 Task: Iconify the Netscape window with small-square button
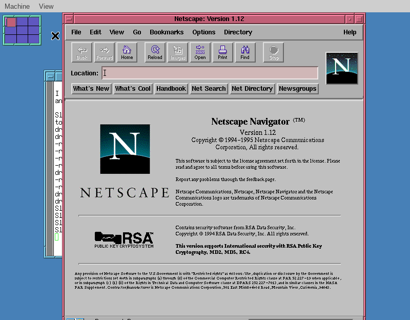click(x=350, y=19)
